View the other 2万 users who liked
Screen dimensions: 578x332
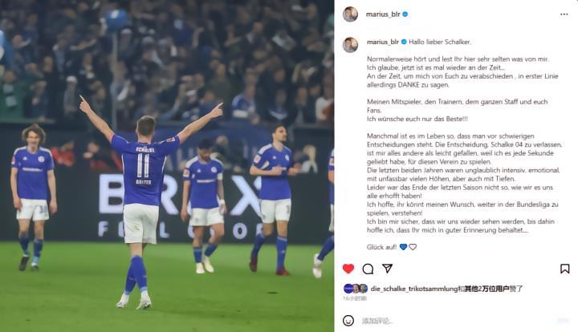(486, 289)
